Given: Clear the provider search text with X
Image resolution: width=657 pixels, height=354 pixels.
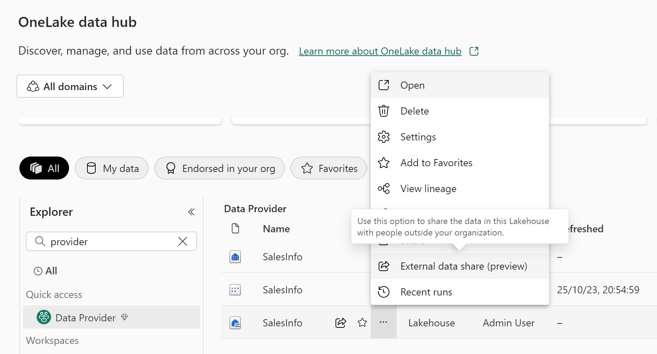Looking at the screenshot, I should (183, 241).
